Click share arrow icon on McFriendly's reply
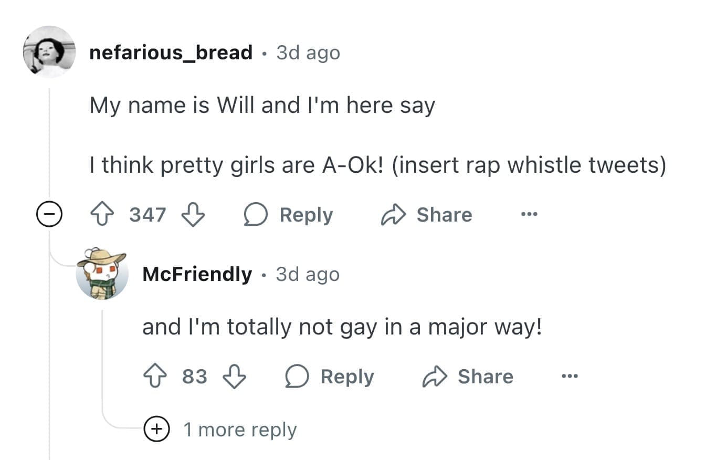 pos(434,377)
